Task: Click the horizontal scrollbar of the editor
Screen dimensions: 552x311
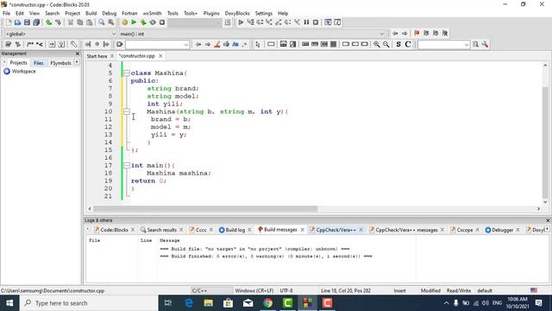Action: (x=205, y=209)
